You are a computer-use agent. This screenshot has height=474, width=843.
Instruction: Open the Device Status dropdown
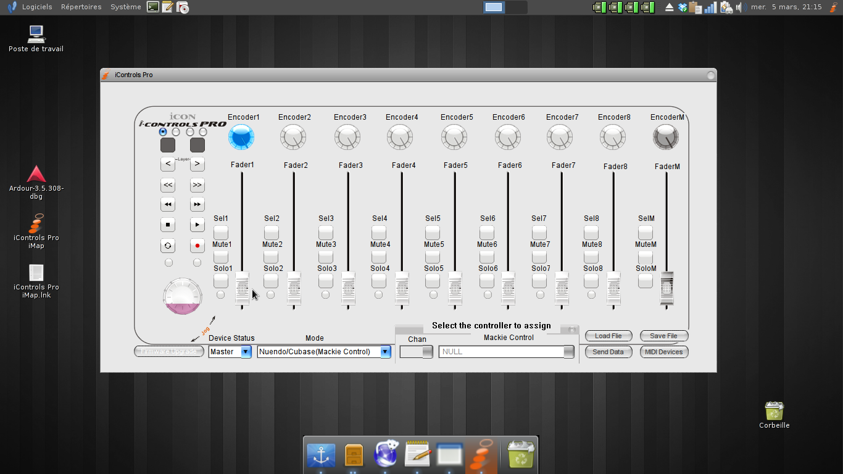246,352
